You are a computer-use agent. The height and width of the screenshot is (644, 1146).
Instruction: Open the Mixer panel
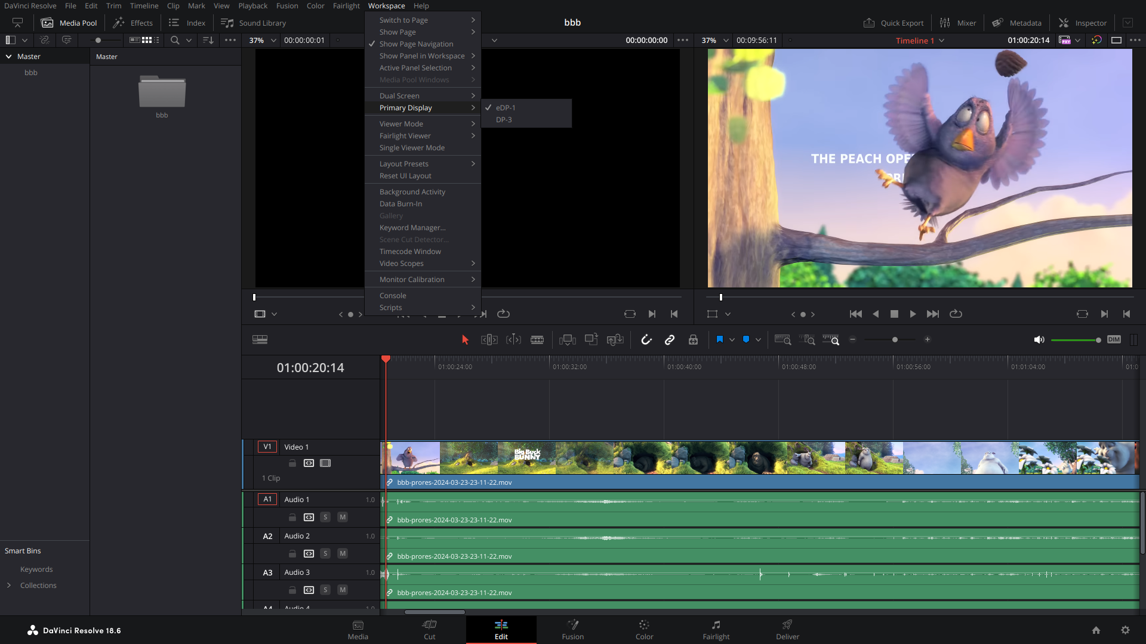tap(958, 23)
